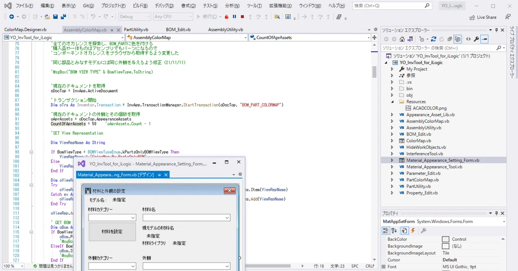
Task: Pin the AssemblyColorMap.vb tab
Action: (x=112, y=30)
